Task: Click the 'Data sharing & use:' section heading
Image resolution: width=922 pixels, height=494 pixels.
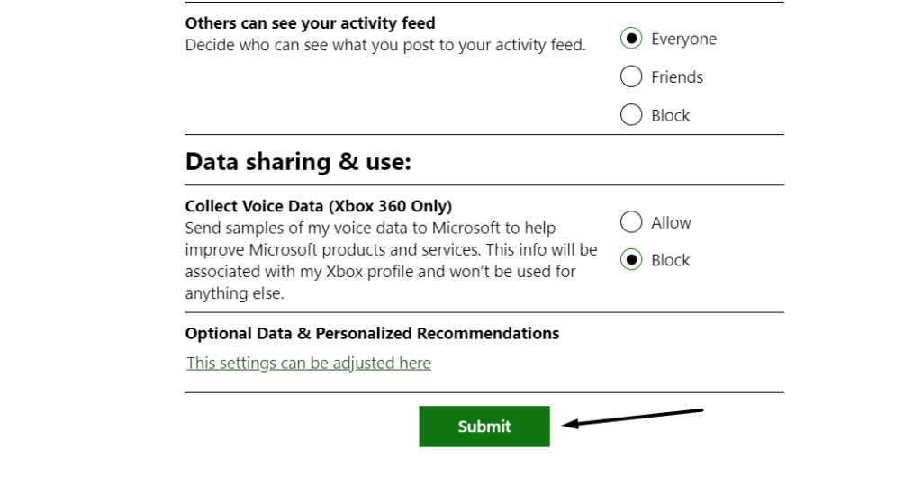Action: 298,162
